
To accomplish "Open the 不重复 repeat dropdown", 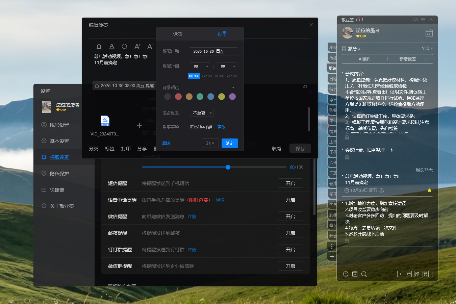I will [x=202, y=113].
